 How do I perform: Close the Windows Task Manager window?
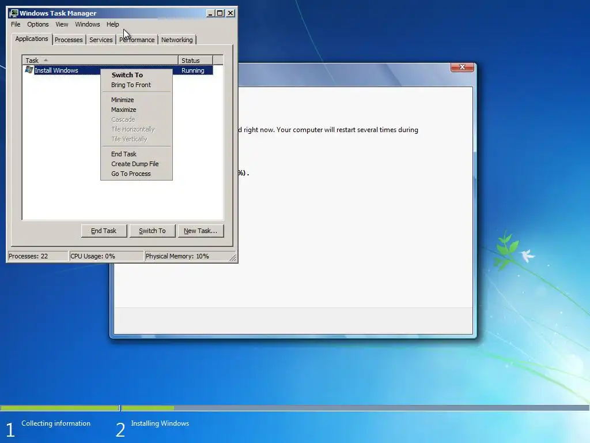click(x=230, y=13)
